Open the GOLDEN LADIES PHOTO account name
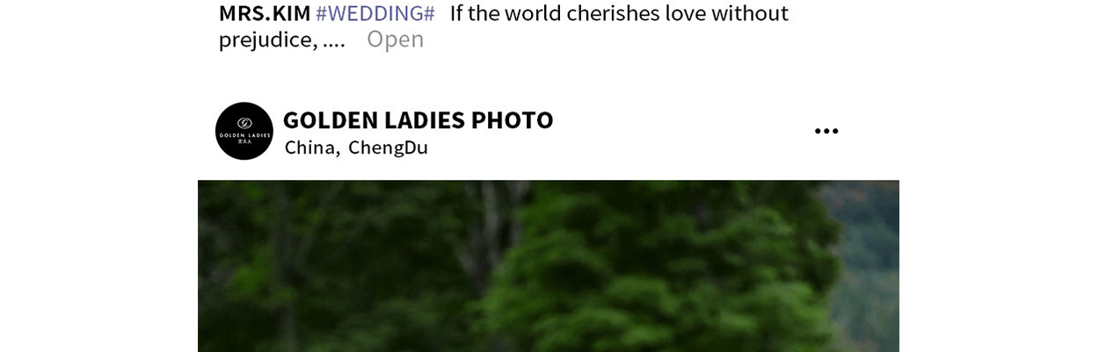 click(418, 119)
